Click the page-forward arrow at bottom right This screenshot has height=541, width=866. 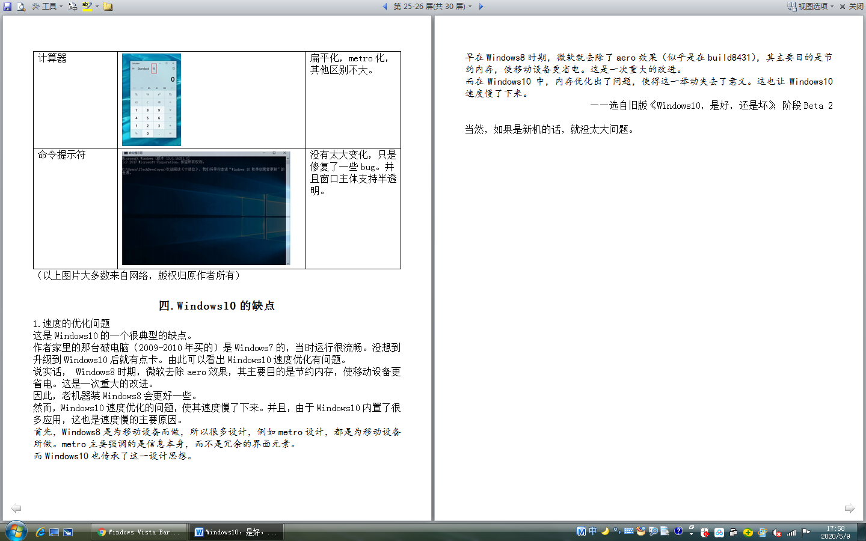point(849,508)
